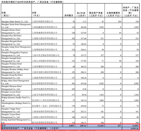Click the room count 443
The height and width of the screenshot is (131, 141).
click(73, 83)
